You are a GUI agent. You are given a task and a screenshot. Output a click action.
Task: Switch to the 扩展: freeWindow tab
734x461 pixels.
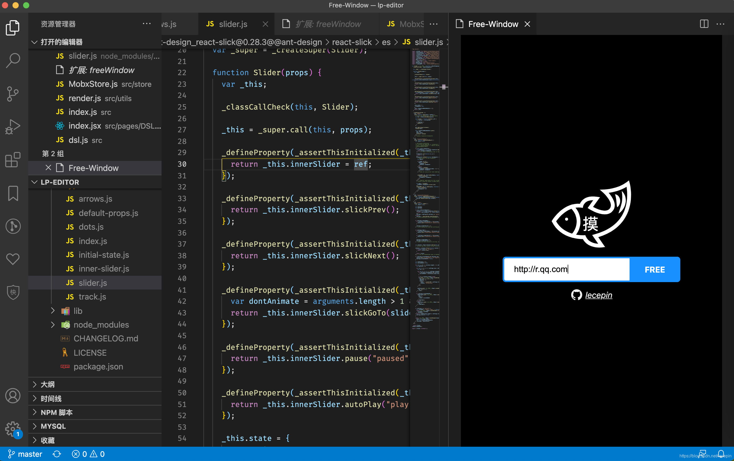coord(328,24)
